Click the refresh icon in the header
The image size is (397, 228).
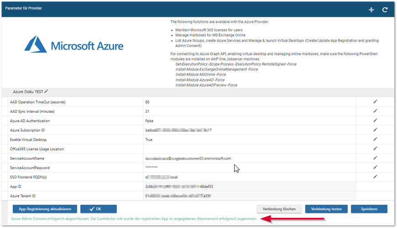pos(385,10)
